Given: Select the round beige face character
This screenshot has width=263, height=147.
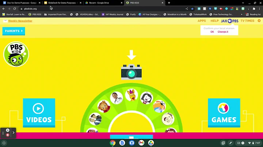Looking at the screenshot, I should 168,119.
